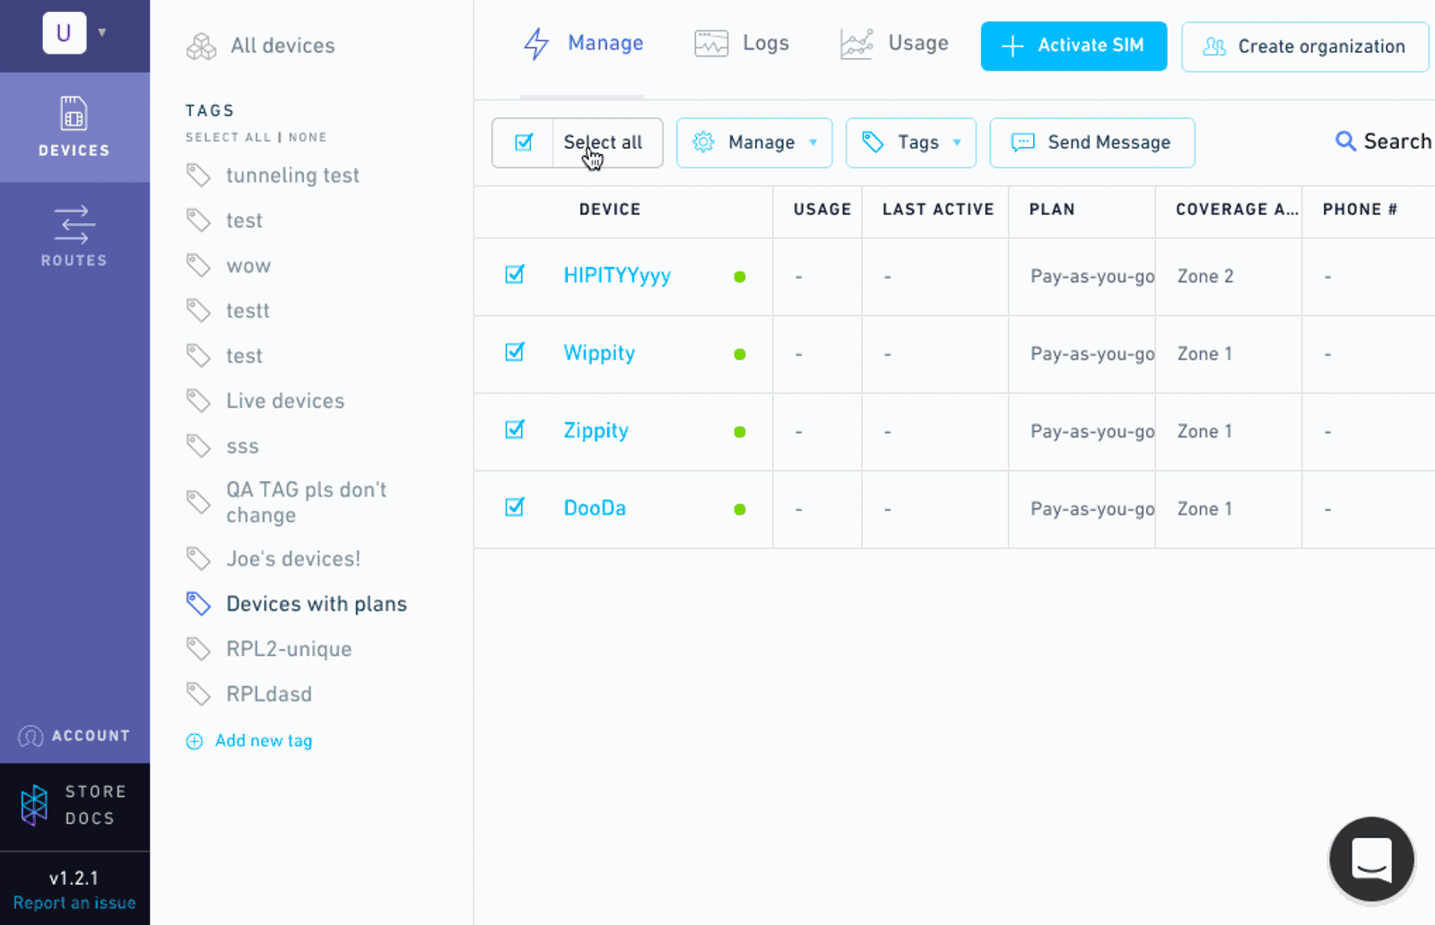This screenshot has width=1435, height=925.
Task: Switch to the Logs tab
Action: pos(742,43)
